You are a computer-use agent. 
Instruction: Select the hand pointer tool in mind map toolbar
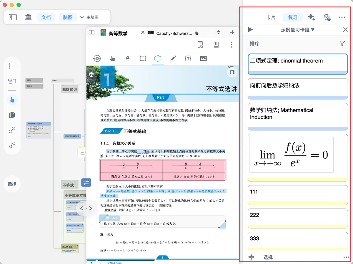tap(12, 100)
